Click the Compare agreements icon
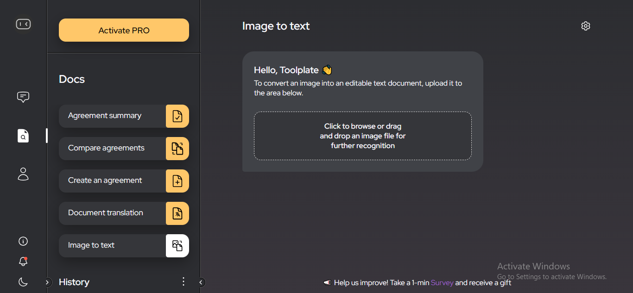The image size is (633, 293). [177, 149]
